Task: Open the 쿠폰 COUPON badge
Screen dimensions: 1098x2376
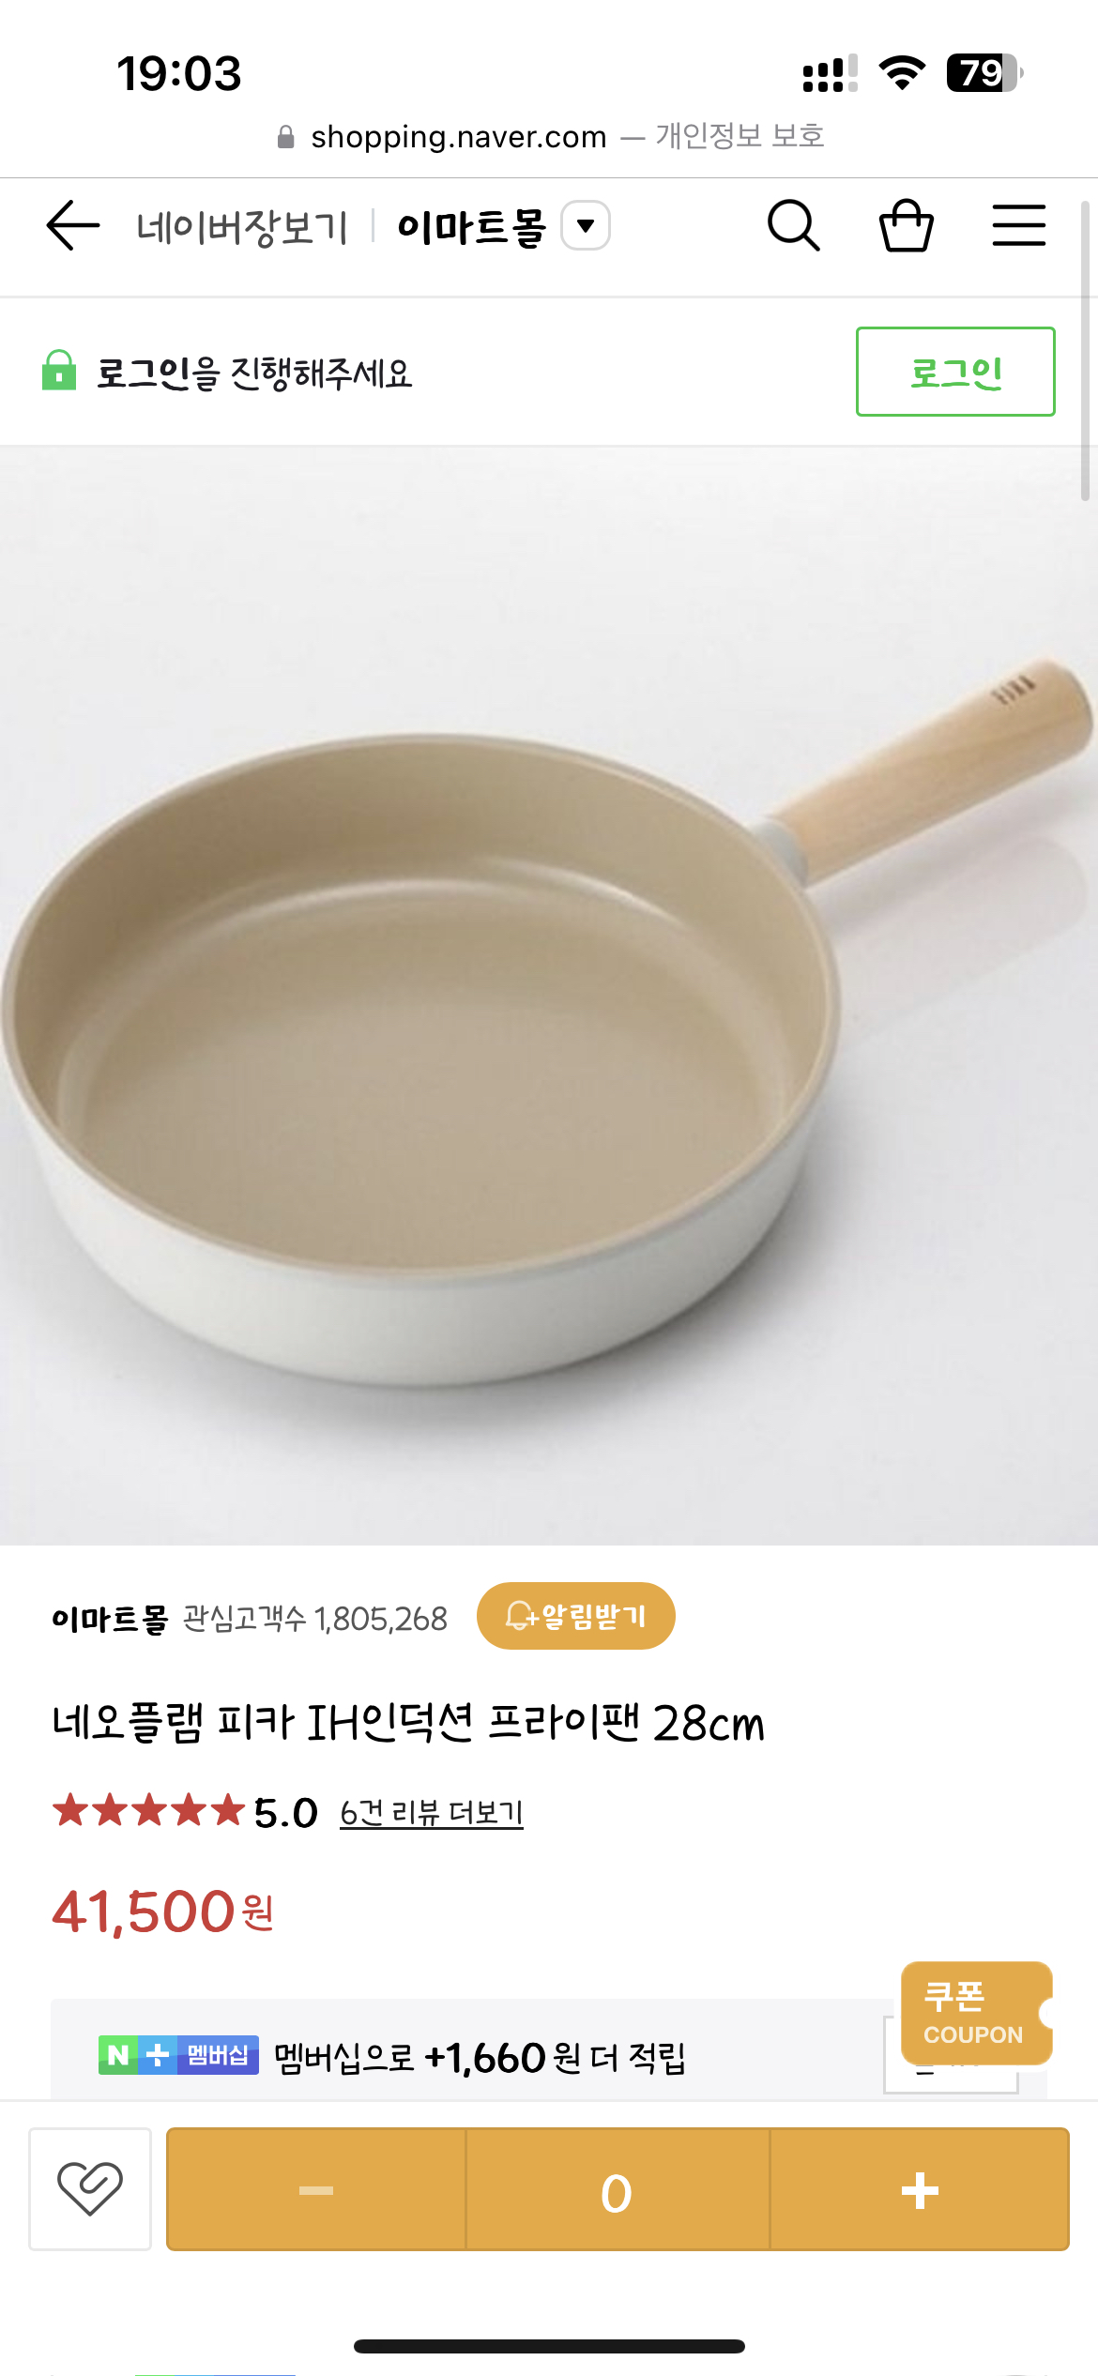Action: [x=976, y=2013]
